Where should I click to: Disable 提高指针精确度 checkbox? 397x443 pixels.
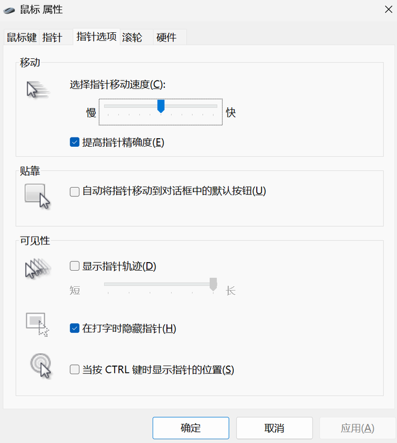coord(75,143)
